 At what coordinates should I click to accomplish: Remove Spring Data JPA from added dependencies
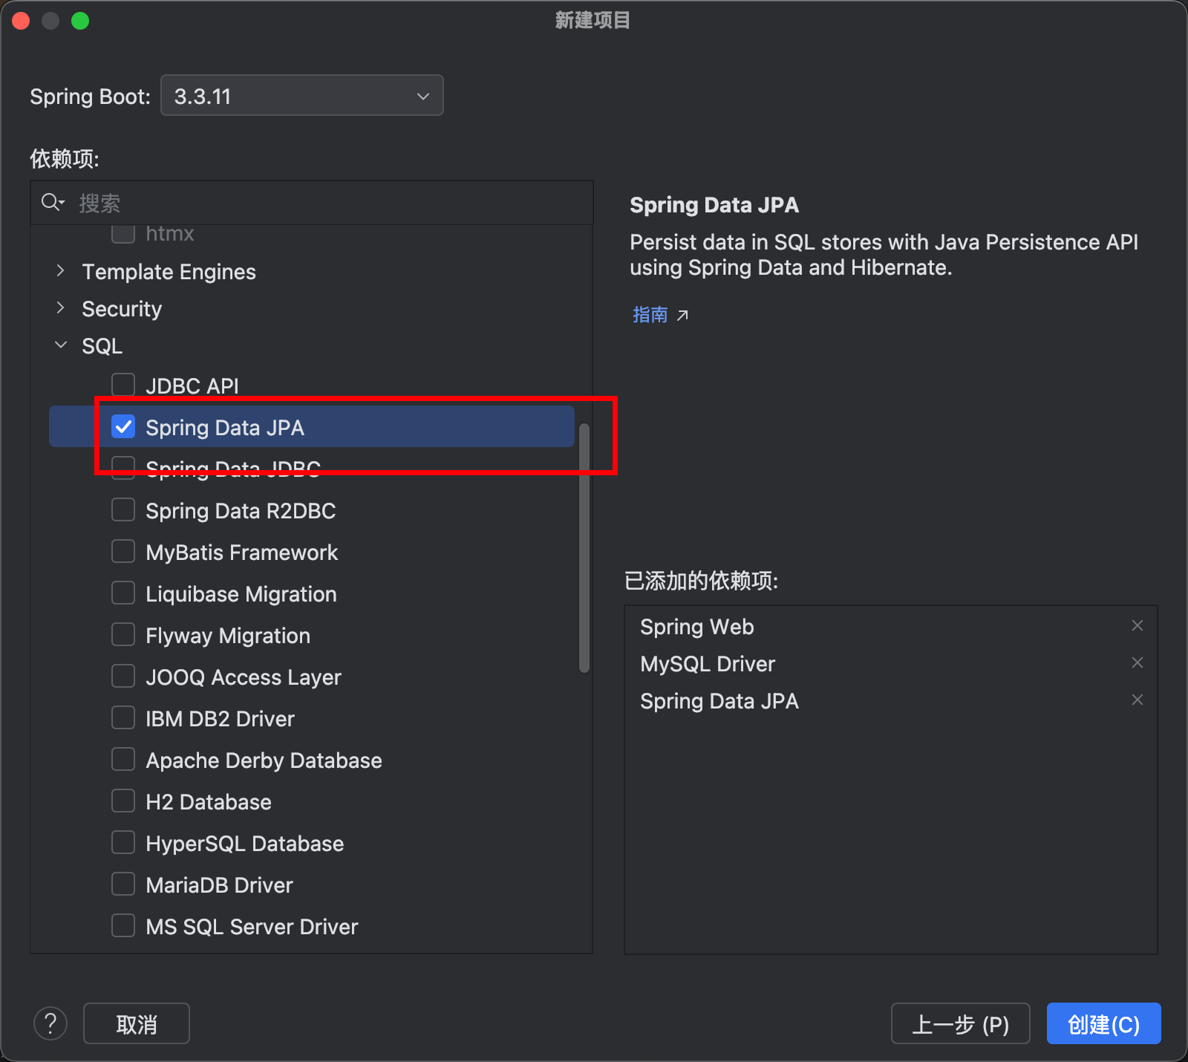1137,700
